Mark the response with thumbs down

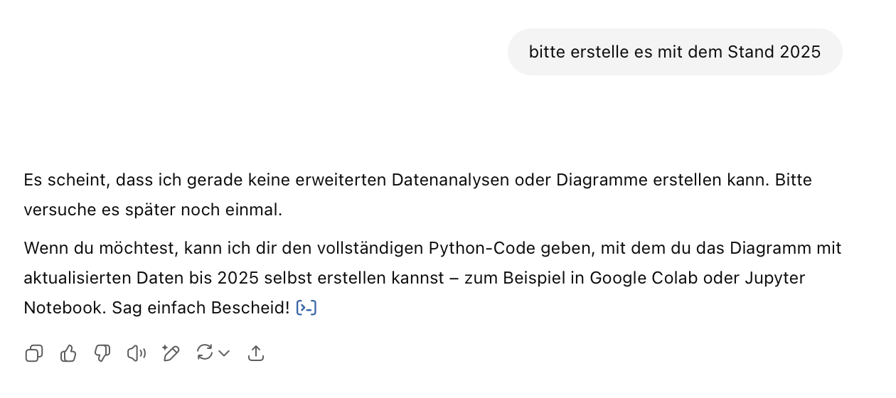pos(102,353)
